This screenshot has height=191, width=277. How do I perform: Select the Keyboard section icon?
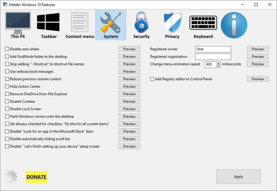(203, 25)
